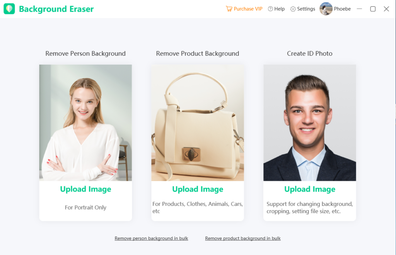Open the Help text link
This screenshot has width=396, height=255.
click(x=279, y=9)
